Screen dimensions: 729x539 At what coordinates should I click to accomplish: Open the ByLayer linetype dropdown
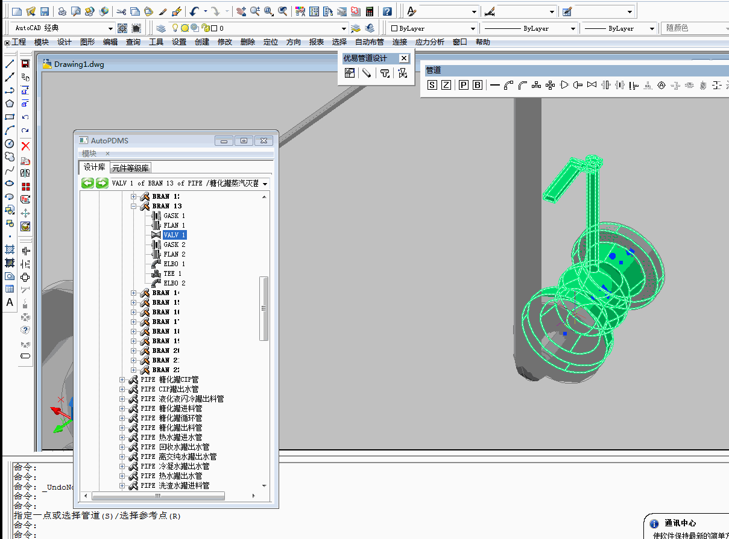(572, 28)
